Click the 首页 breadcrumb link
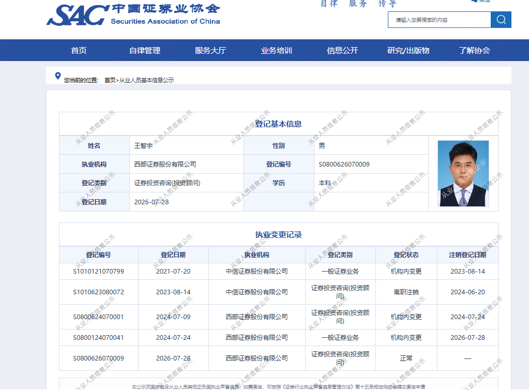Screen dimensions: 529x390 [110, 80]
